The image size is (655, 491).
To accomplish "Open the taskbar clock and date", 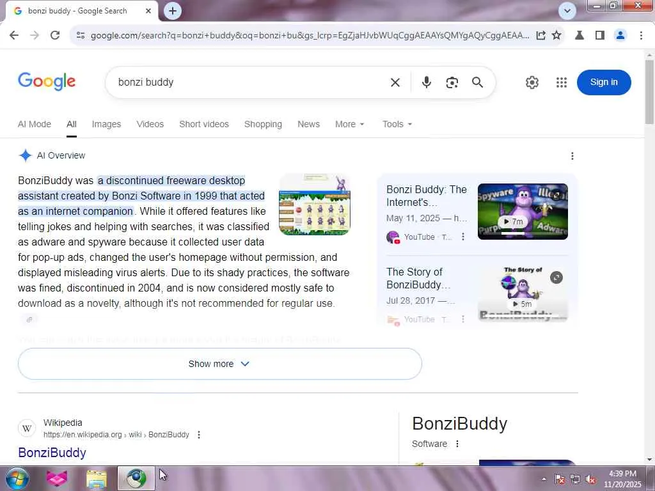I will pos(622,479).
